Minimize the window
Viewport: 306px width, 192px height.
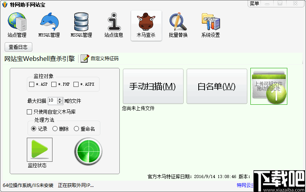point(267,3)
